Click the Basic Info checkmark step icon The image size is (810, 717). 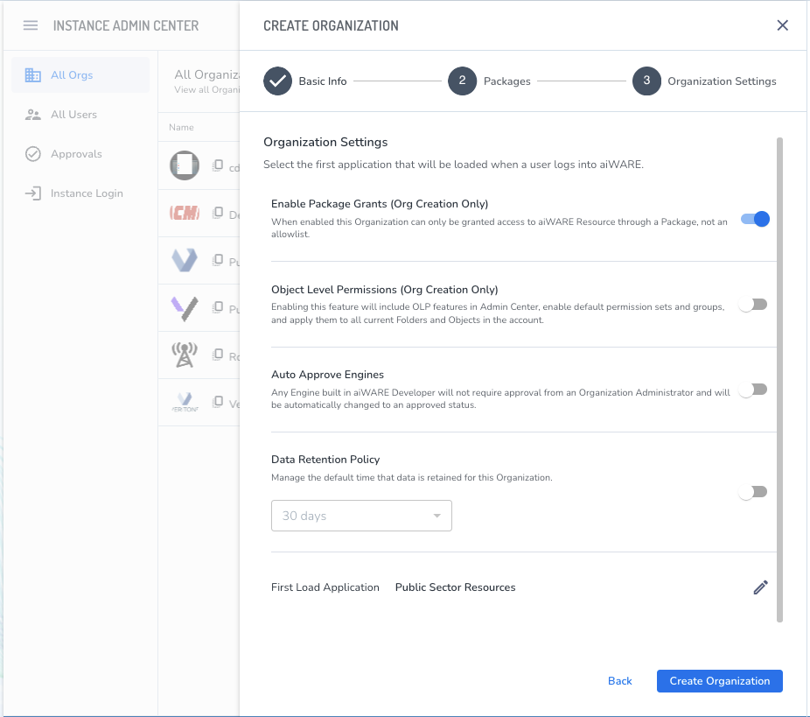click(x=277, y=81)
